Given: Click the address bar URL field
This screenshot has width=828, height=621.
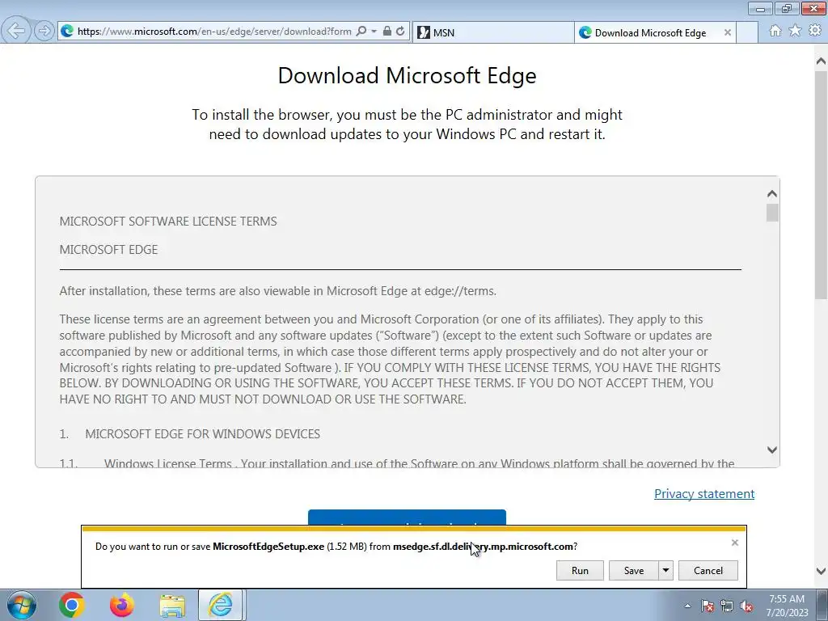Looking at the screenshot, I should click(x=214, y=32).
